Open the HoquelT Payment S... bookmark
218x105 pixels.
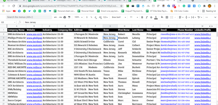[132, 11]
